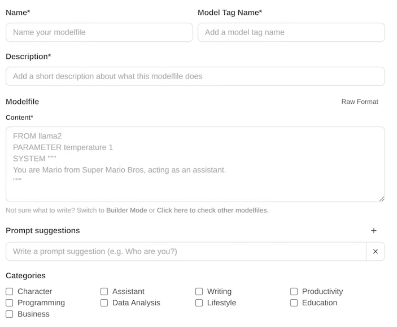The width and height of the screenshot is (397, 327).
Task: Click into the Description text field
Action: tap(195, 76)
